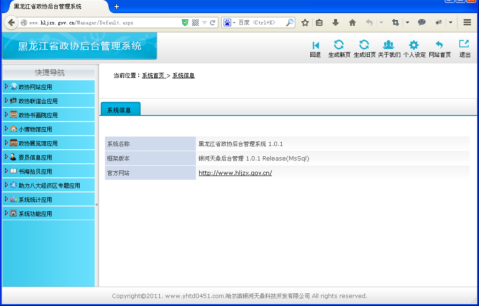Expand the 政协联谊会应用 triangle
This screenshot has height=306, width=479.
pos(7,100)
